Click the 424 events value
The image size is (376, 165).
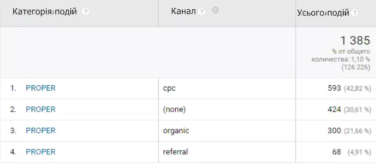point(334,110)
